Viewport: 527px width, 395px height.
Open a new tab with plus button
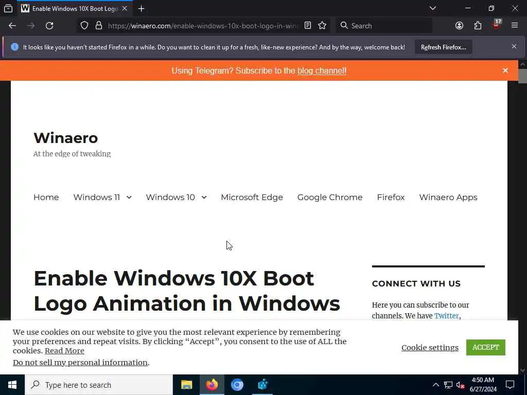[x=141, y=8]
